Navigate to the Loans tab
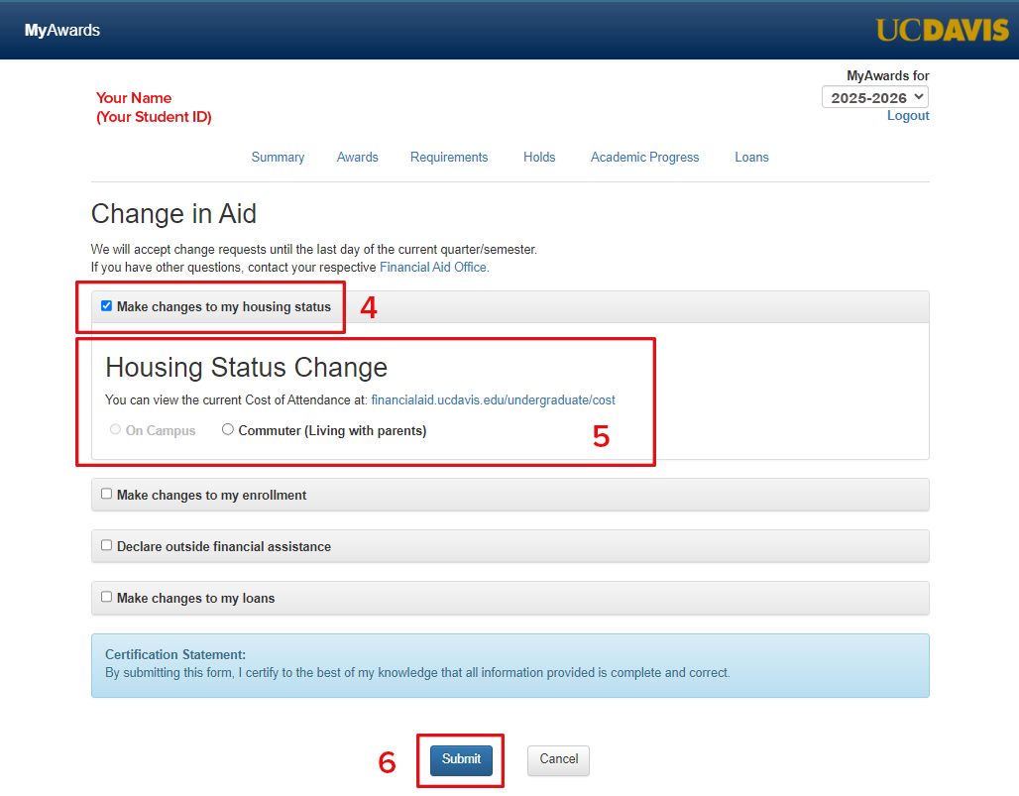Screen dimensions: 1019x796 [x=751, y=158]
